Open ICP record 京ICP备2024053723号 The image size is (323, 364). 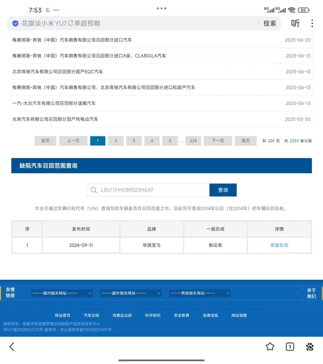[x=23, y=330]
